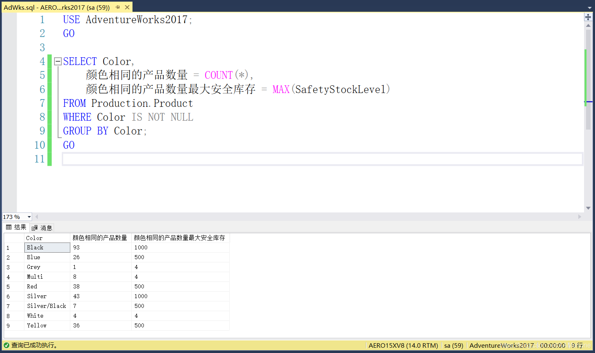The image size is (595, 353).
Task: Select the AdWks.sql query tab
Action: [x=57, y=7]
